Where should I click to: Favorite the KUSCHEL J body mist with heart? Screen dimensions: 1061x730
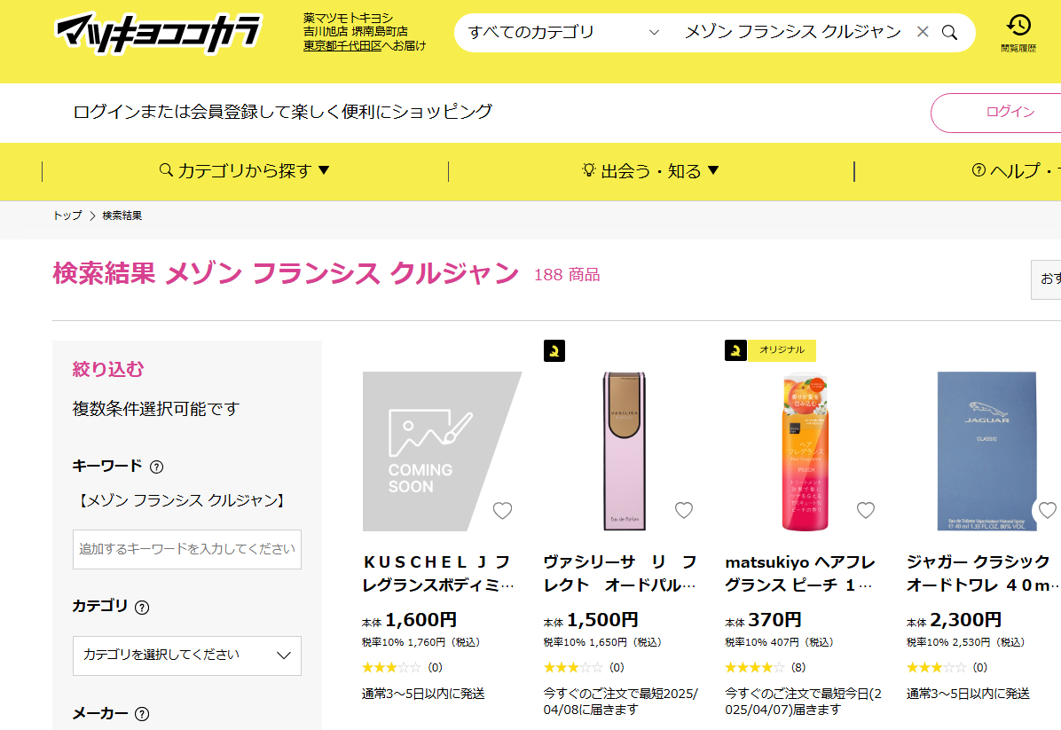[502, 510]
